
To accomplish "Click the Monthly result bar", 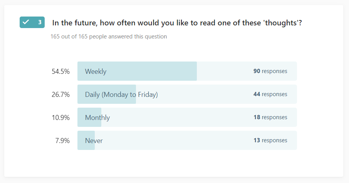I will tap(187, 117).
